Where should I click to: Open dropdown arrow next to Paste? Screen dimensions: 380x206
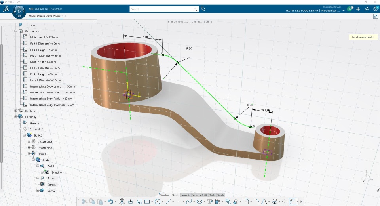click(x=105, y=202)
